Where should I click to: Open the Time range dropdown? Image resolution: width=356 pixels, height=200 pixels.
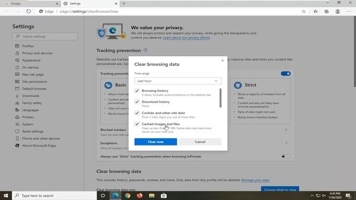point(178,81)
